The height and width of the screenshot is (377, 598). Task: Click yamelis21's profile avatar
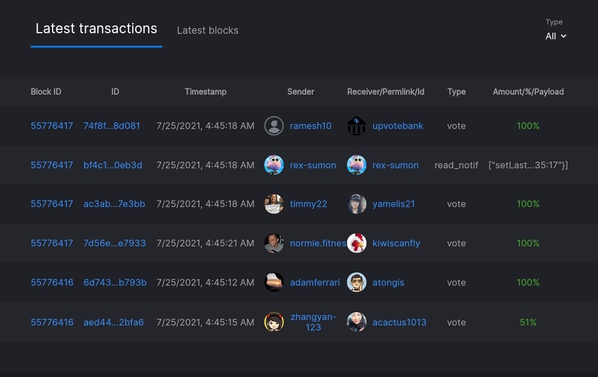point(357,204)
